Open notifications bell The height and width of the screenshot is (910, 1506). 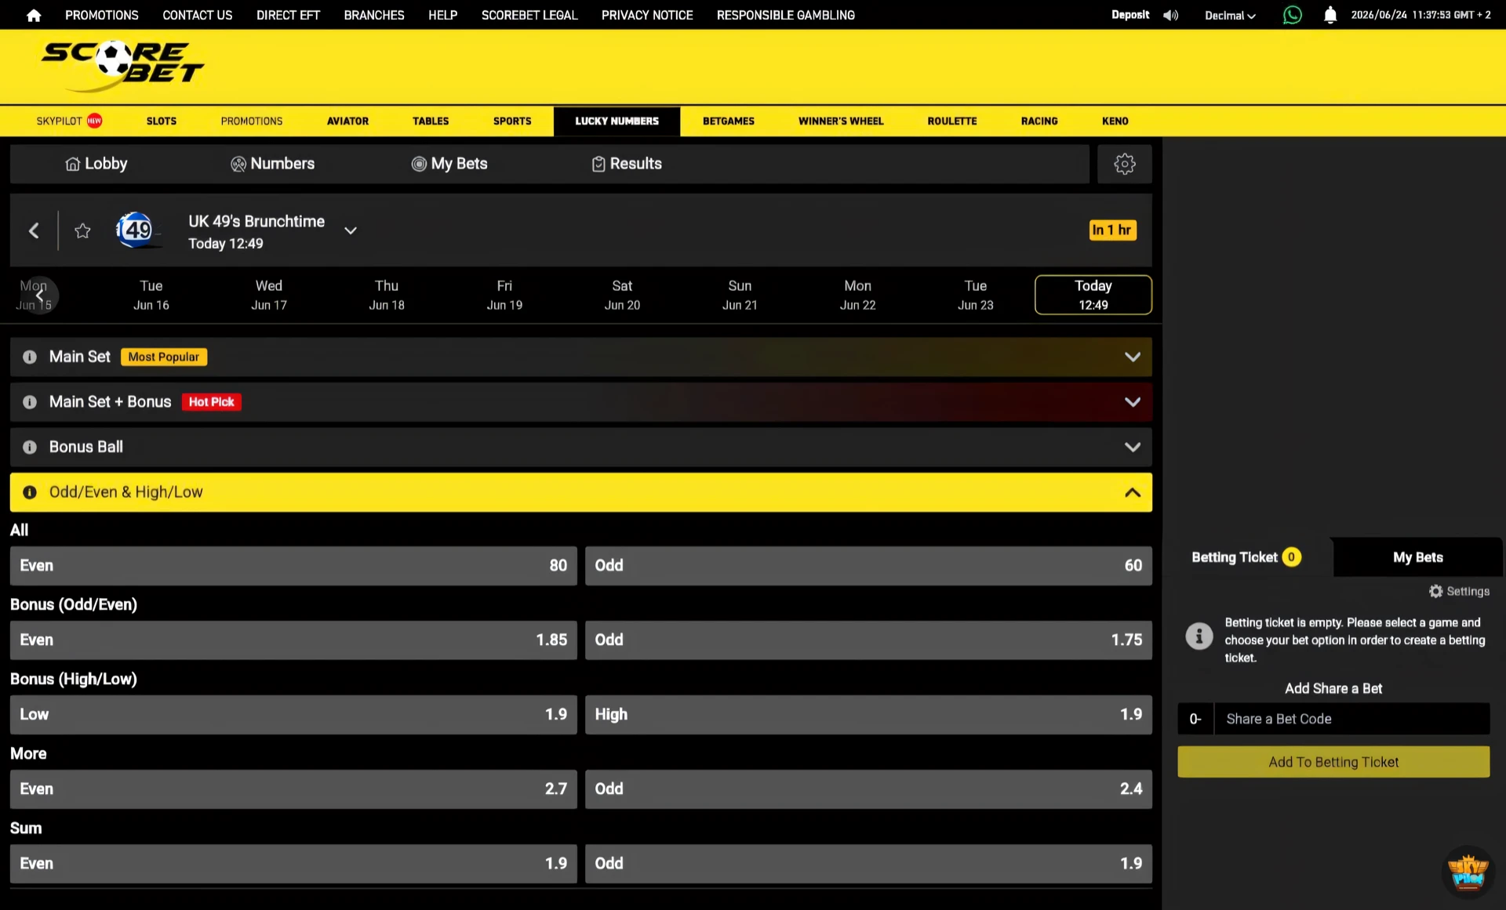(x=1330, y=15)
